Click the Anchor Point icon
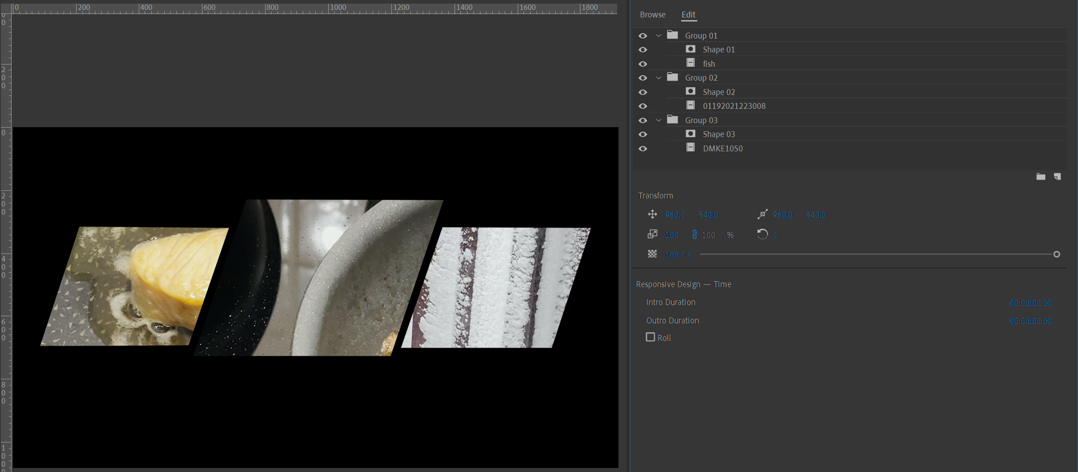Screen dimensions: 1078x472 pyautogui.click(x=762, y=215)
